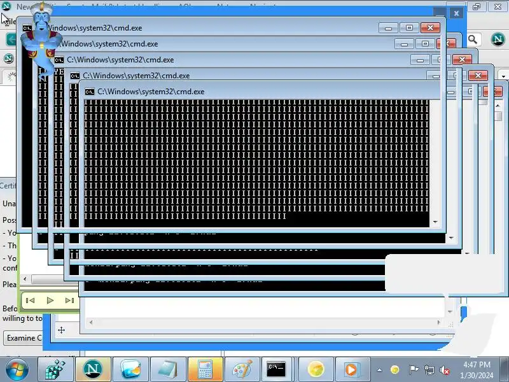Image resolution: width=509 pixels, height=382 pixels.
Task: Click the blue genie assistant character
Action: [x=41, y=41]
